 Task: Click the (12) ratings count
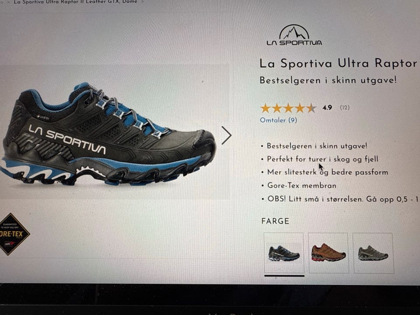coord(345,108)
